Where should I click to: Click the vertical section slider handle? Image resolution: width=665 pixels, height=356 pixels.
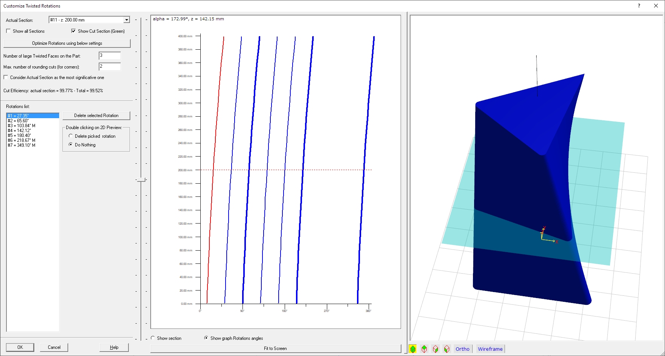coord(141,180)
